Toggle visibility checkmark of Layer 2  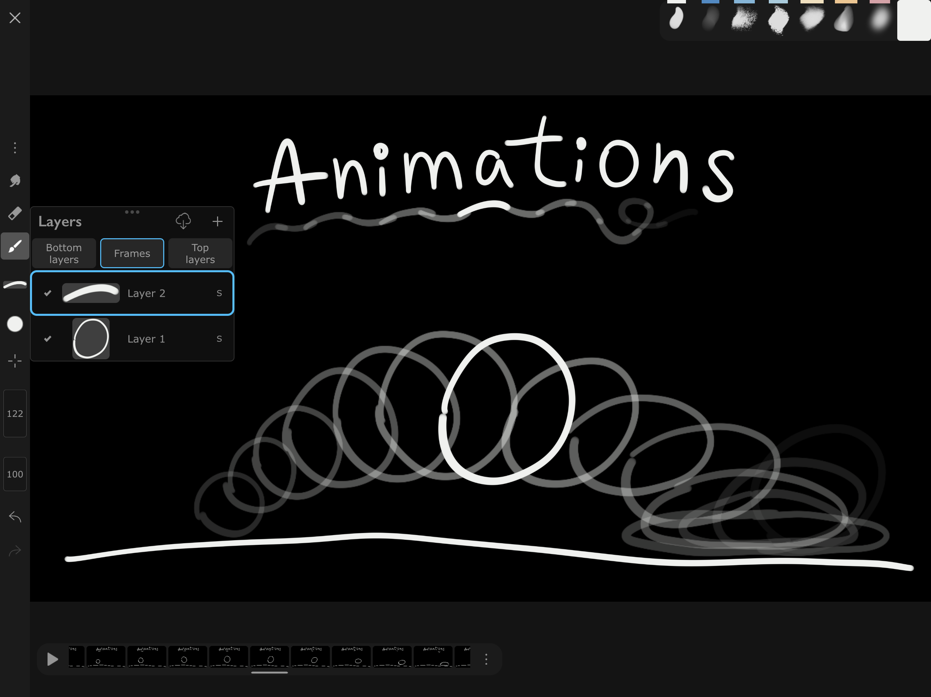[48, 293]
